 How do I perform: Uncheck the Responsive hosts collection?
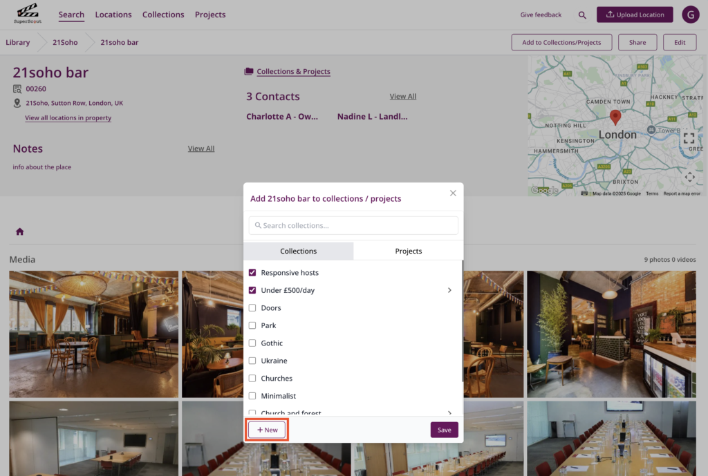tap(252, 272)
